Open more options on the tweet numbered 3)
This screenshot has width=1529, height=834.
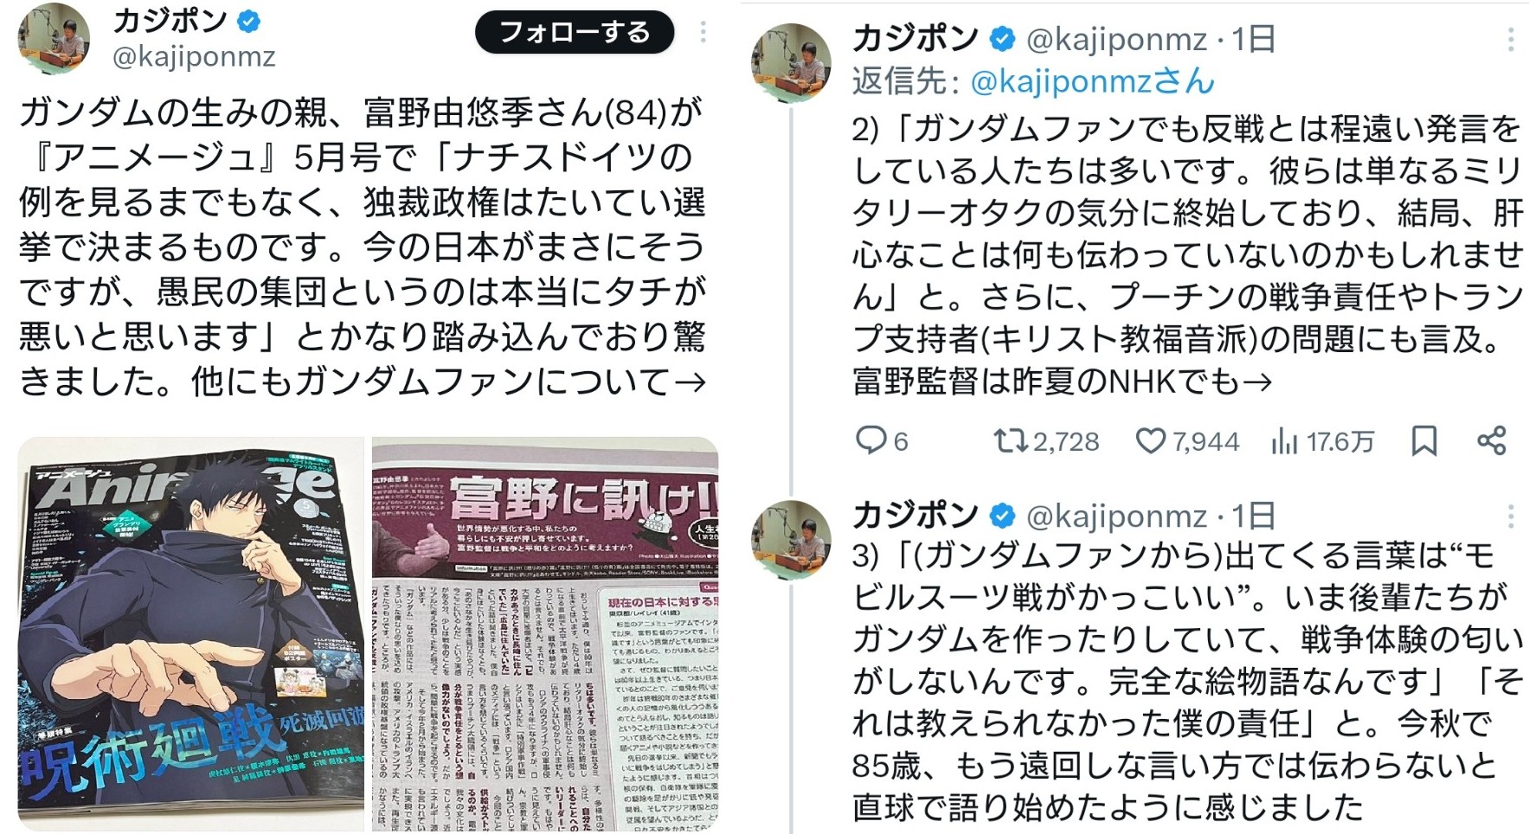[1510, 516]
